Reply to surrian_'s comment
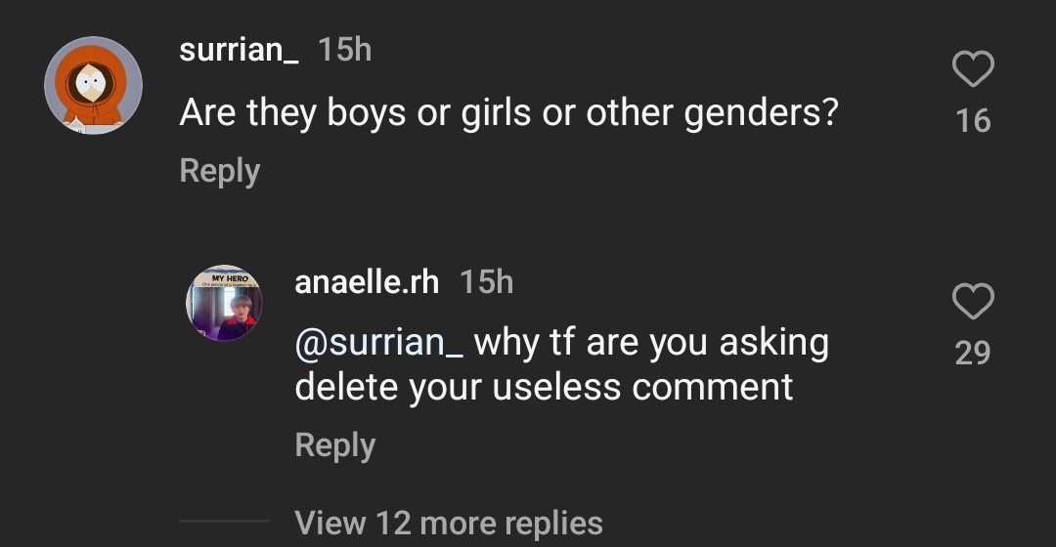1056x547 pixels. point(220,171)
